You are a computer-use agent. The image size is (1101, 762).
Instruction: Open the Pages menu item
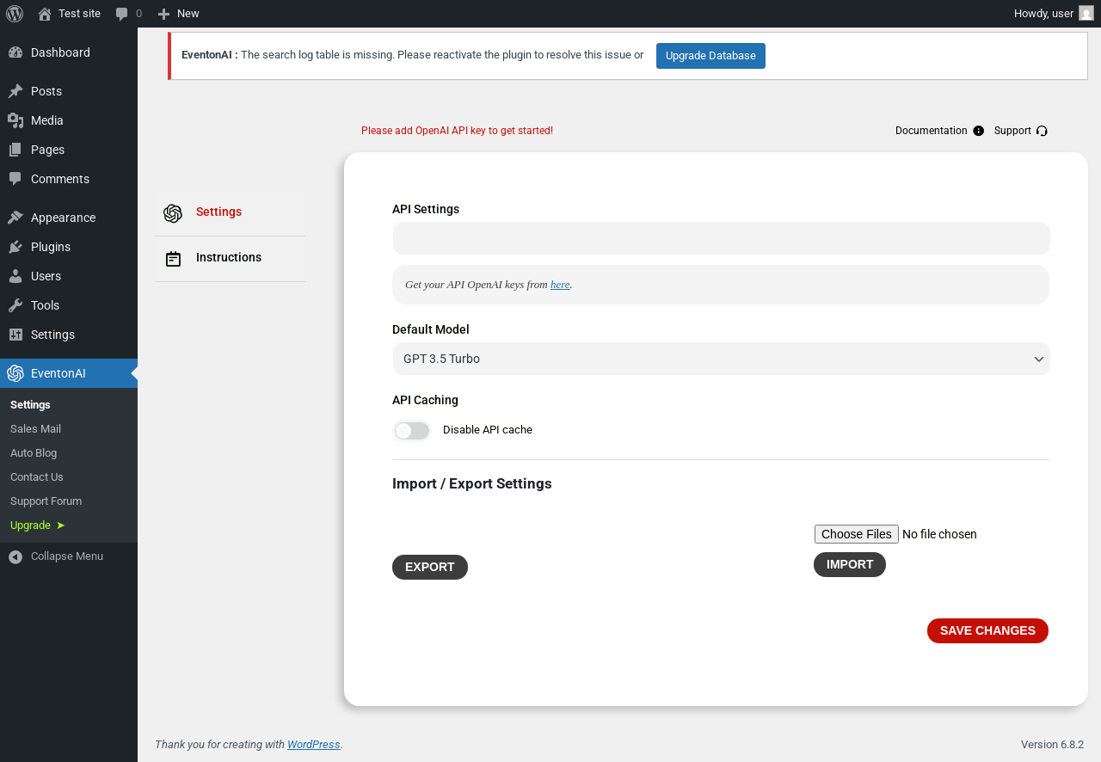coord(69,150)
